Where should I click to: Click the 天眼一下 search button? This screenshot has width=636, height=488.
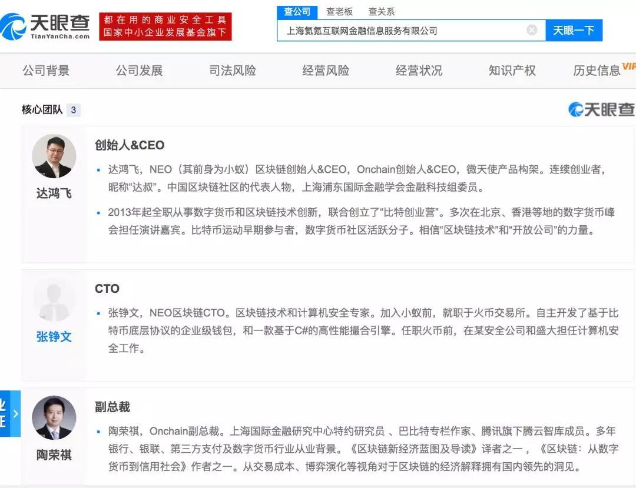pos(574,31)
